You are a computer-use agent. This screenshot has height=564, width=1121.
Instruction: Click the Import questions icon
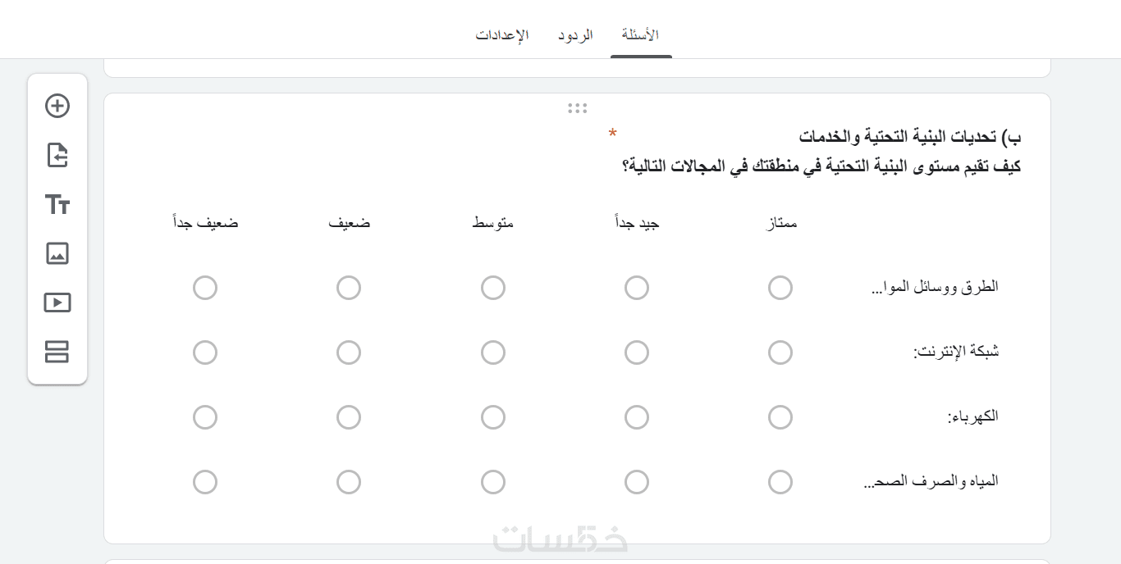57,155
